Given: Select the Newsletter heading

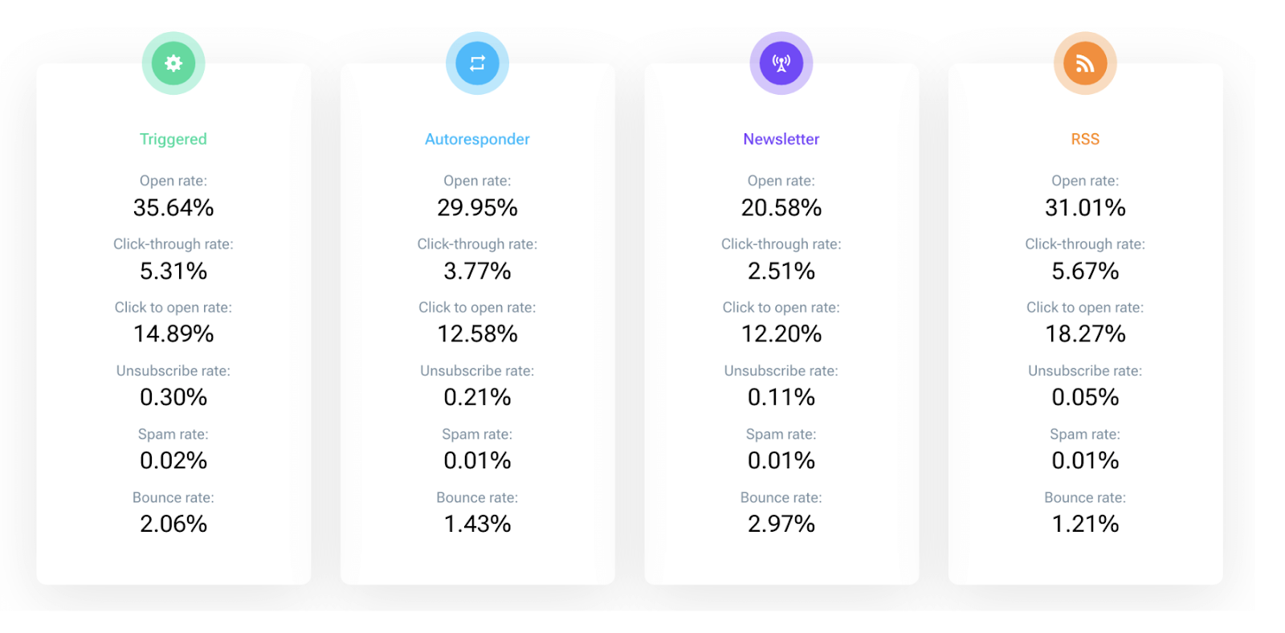Looking at the screenshot, I should point(781,139).
